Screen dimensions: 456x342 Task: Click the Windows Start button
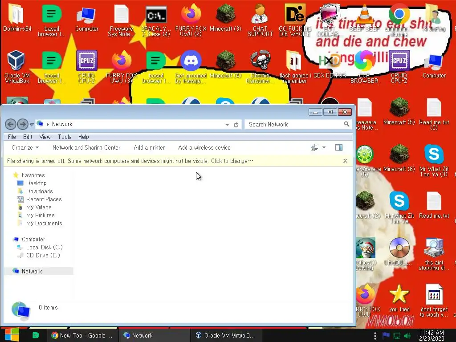pos(12,335)
